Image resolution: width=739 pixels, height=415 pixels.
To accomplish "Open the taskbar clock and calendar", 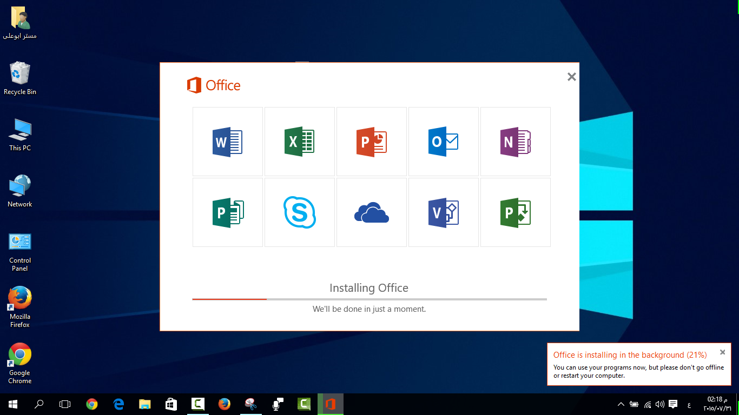I will coord(716,404).
